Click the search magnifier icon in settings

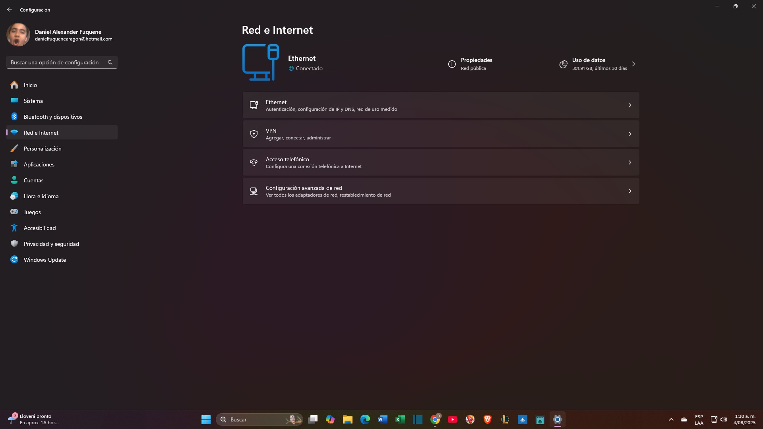(110, 62)
